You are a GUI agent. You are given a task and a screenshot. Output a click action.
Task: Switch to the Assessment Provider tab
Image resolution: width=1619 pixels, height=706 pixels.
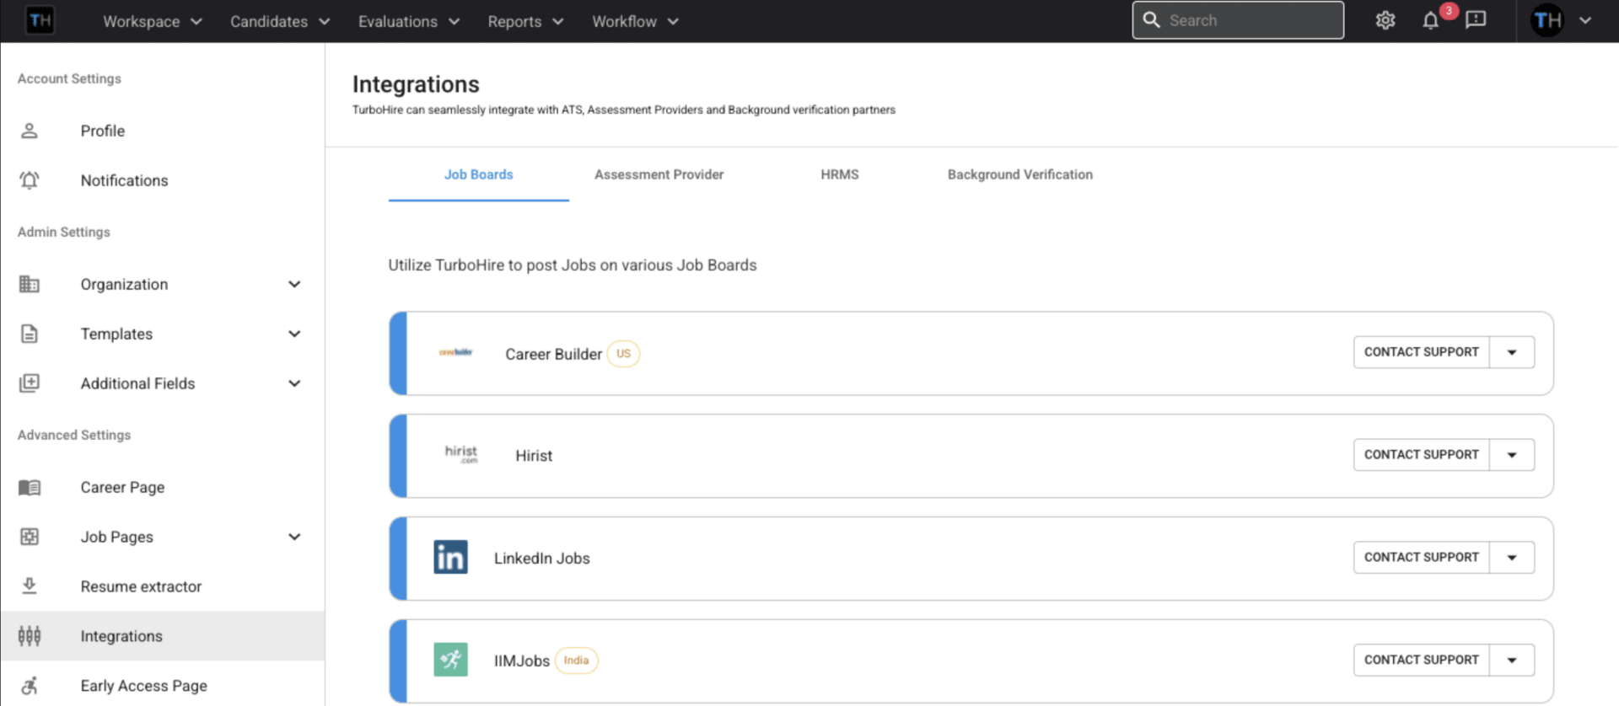[x=659, y=174]
